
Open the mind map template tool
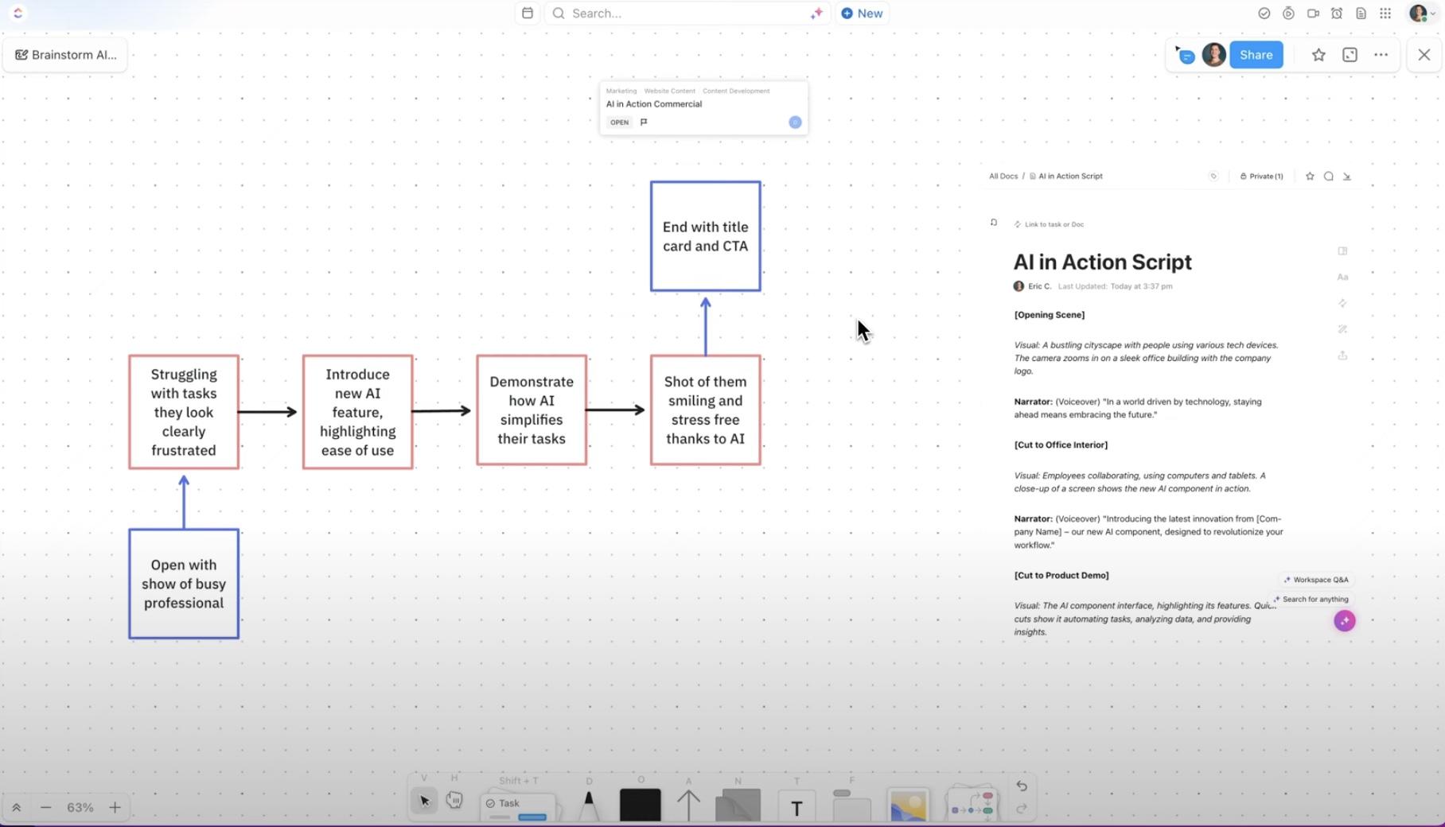(x=971, y=805)
